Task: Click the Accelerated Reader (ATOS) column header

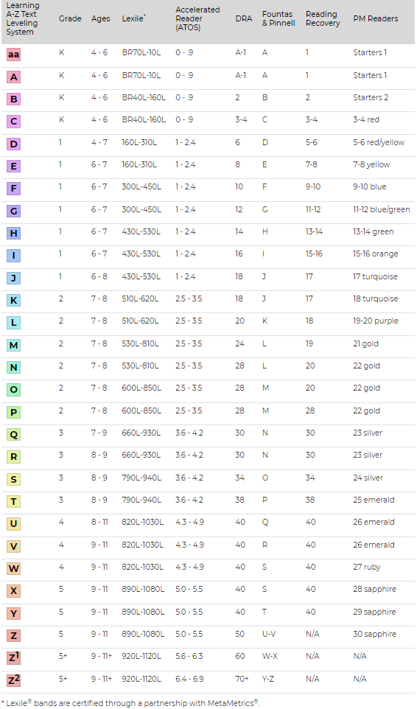Action: pos(197,18)
